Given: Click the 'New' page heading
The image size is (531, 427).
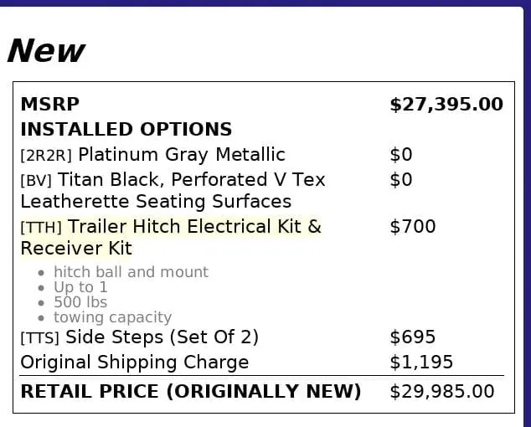Looking at the screenshot, I should pyautogui.click(x=46, y=52).
